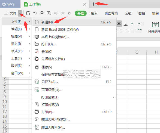
Task: Expand the 数据(D) submenu
Action: pyautogui.click(x=17, y=66)
